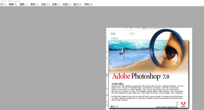Screen dimensions: 204x110
Task: Open the 窗口(W) menu
Action: click(78, 4)
